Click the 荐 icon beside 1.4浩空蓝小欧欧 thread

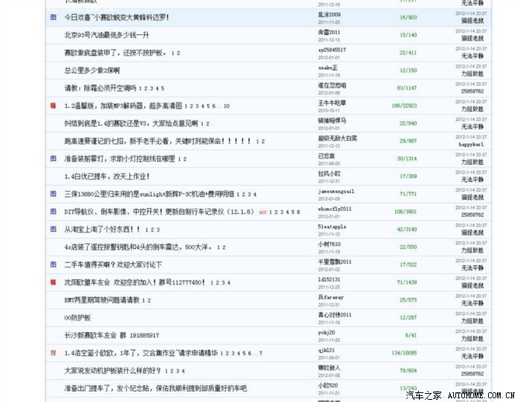pos(53,352)
